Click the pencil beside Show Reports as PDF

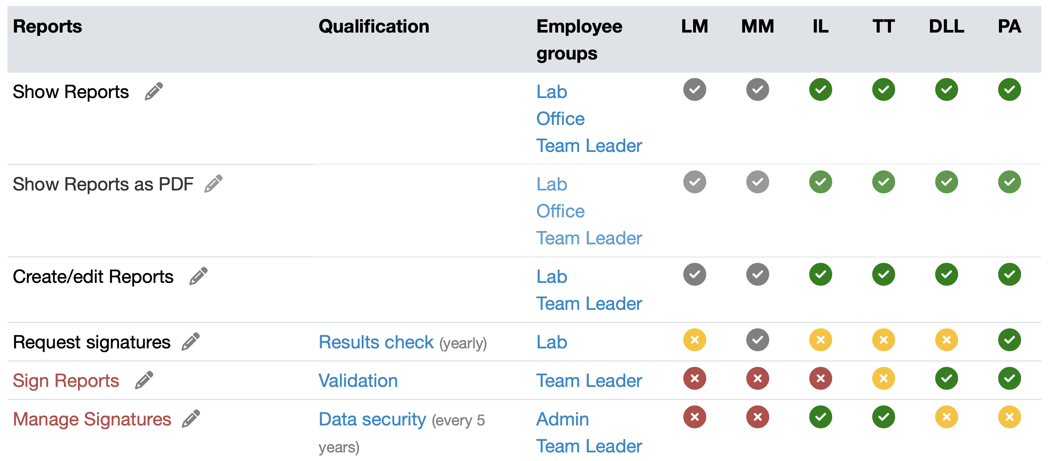[x=213, y=184]
